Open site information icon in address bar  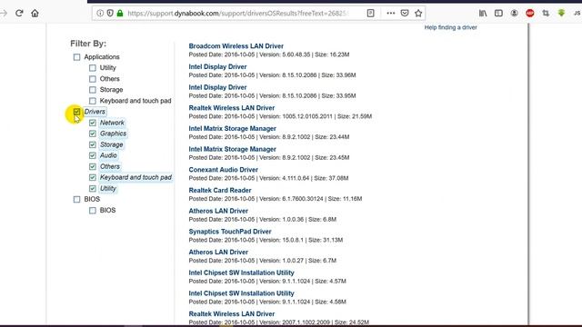100,13
